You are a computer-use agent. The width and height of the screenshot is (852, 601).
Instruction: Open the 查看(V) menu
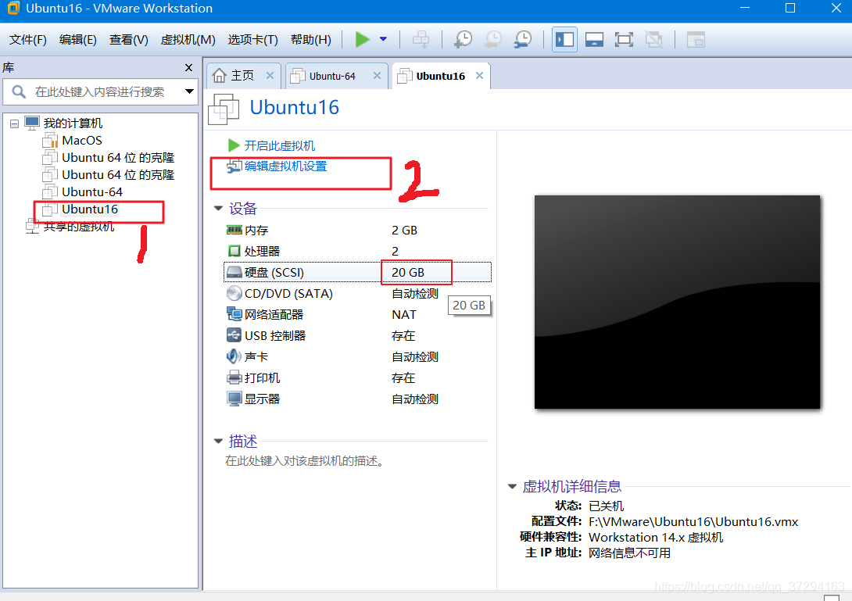point(128,40)
